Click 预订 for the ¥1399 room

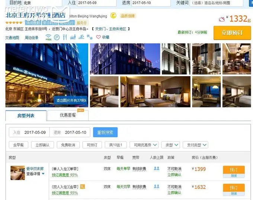(234, 170)
